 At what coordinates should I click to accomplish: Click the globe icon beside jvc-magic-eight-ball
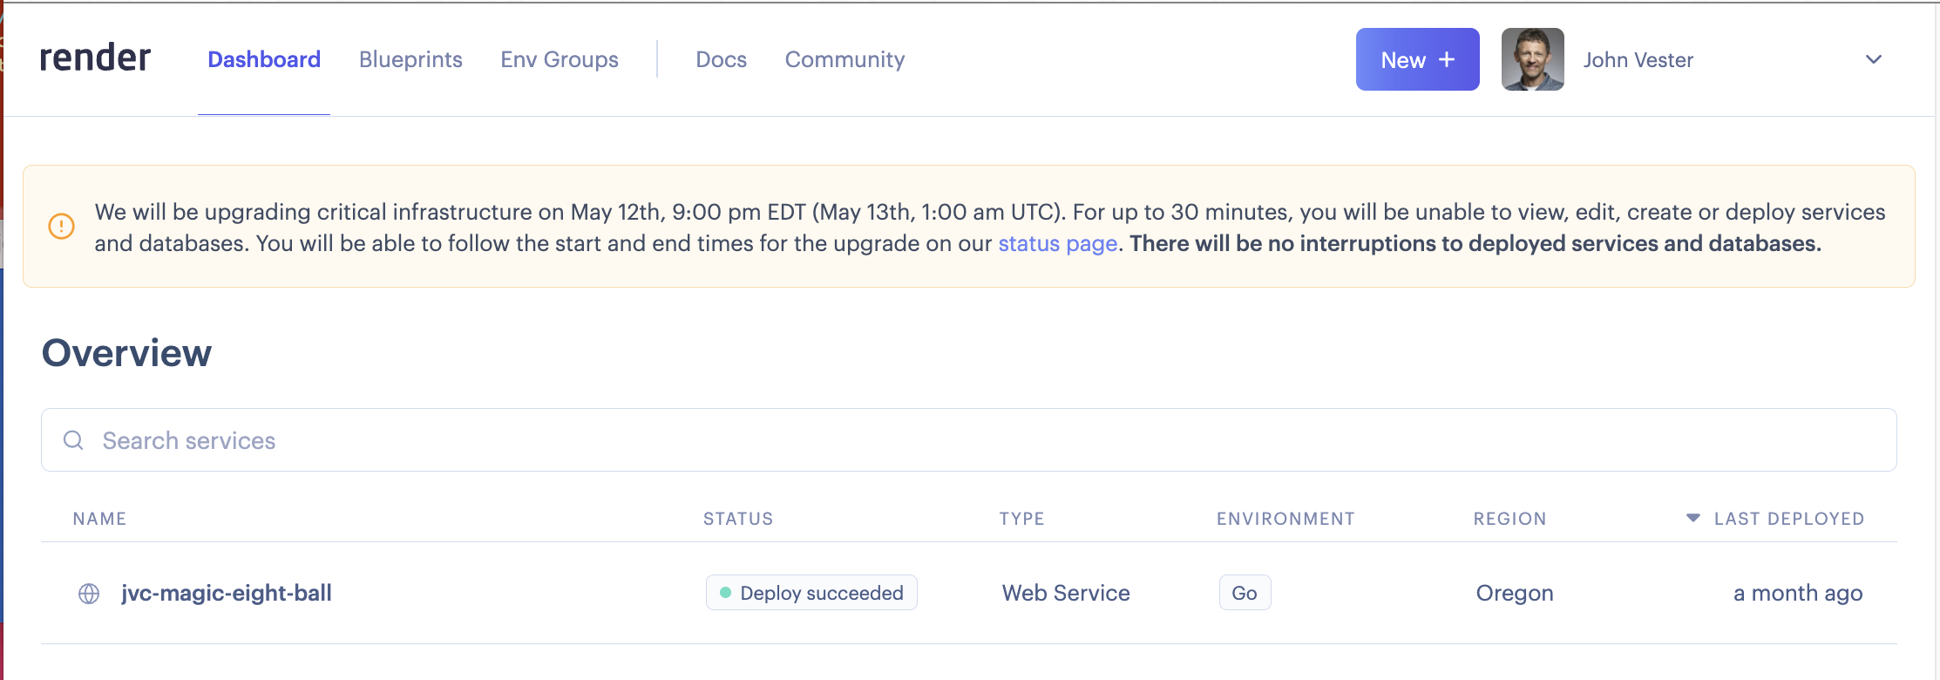(x=89, y=594)
